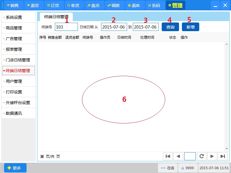This screenshot has width=231, height=173.
Task: Click the 操作员 column header
Action: pyautogui.click(x=105, y=37)
